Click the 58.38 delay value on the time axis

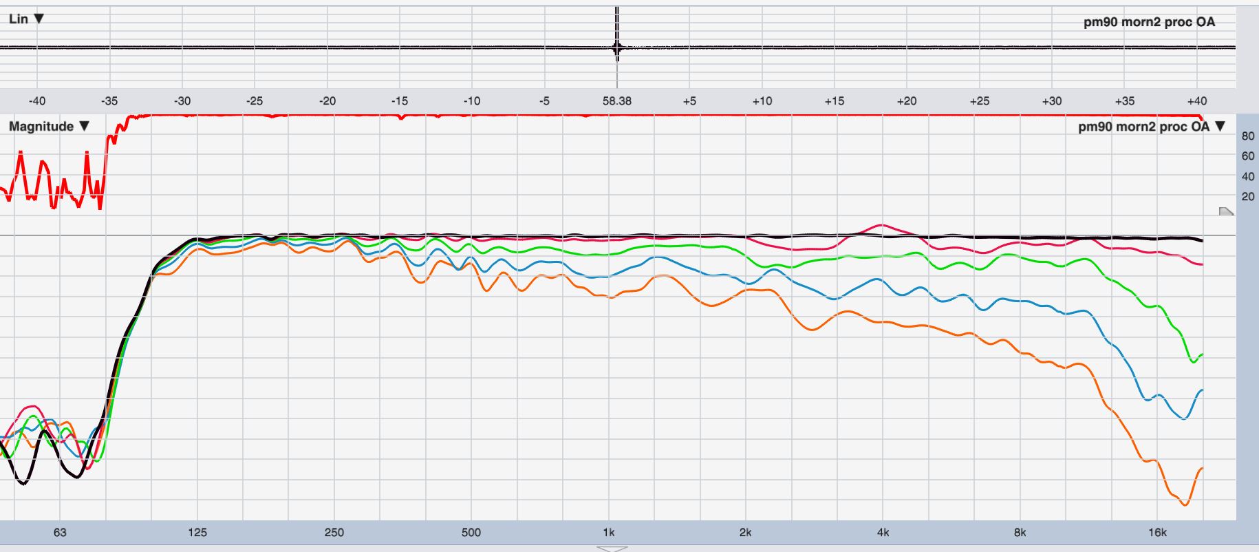(x=616, y=101)
